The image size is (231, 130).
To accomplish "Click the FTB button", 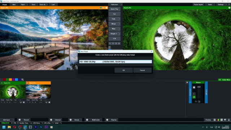I will coord(114,39).
